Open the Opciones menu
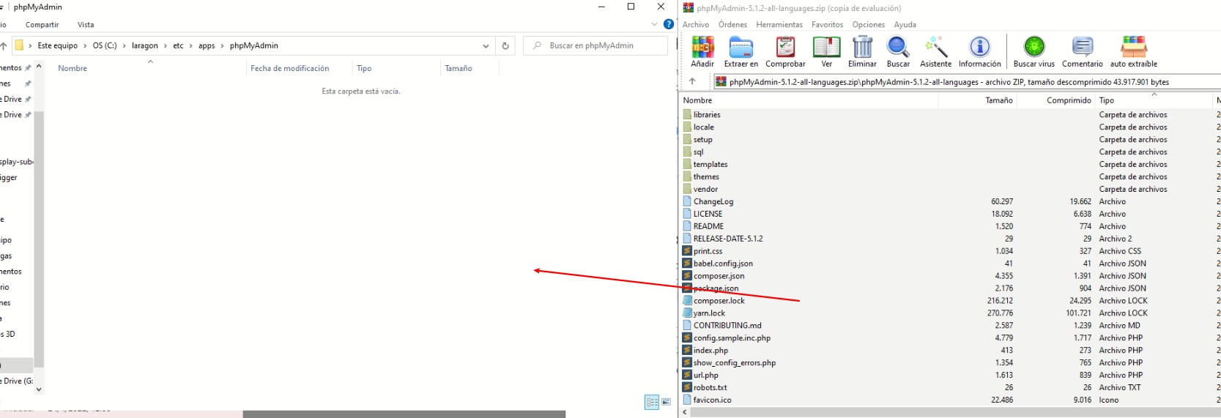The width and height of the screenshot is (1221, 418). 869,24
